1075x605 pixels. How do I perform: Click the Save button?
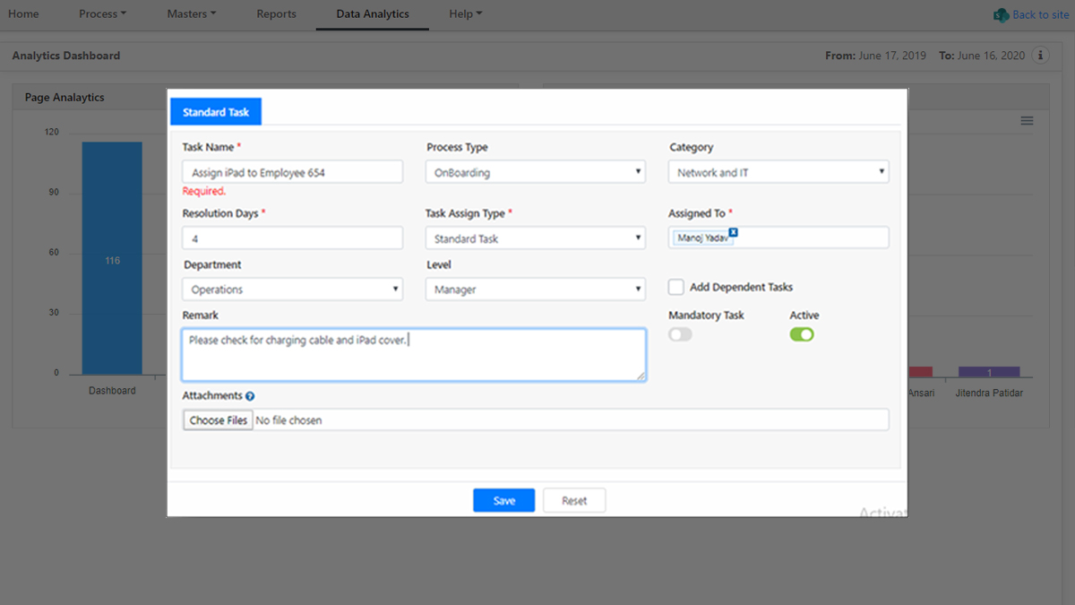click(503, 500)
